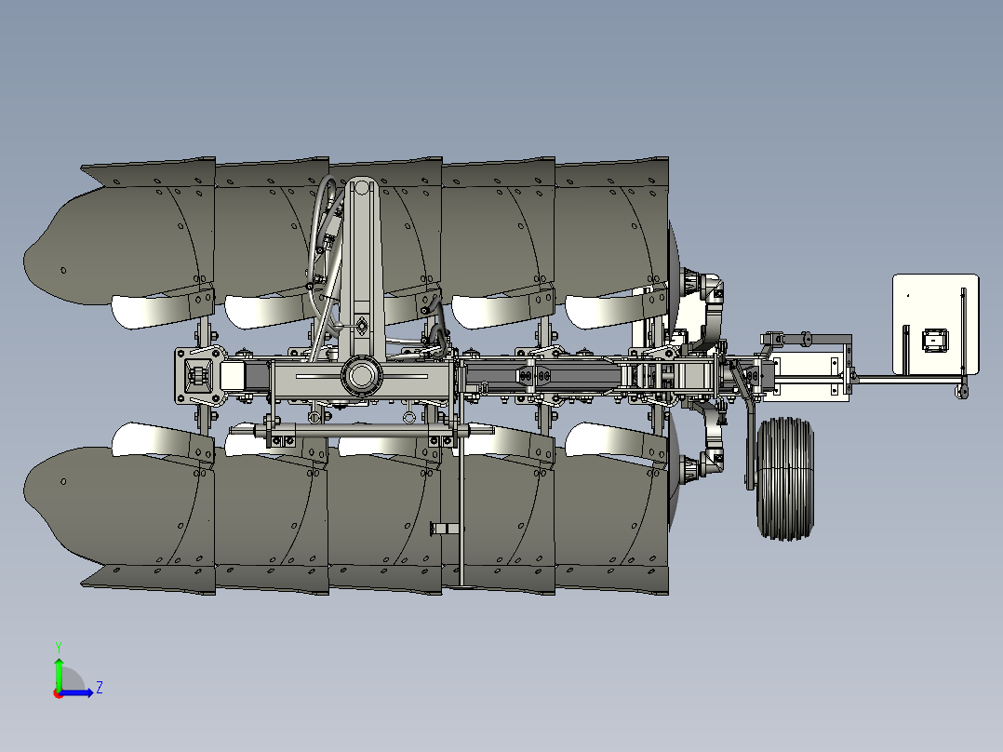Viewport: 1003px width, 752px height.
Task: Select the white square plate at the rear
Action: coord(935,325)
